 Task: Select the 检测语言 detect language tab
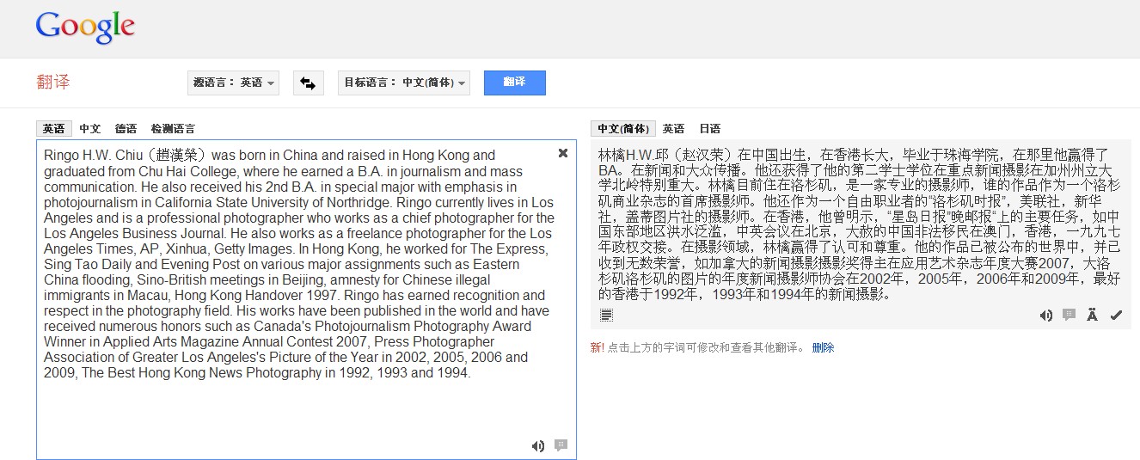tap(173, 128)
